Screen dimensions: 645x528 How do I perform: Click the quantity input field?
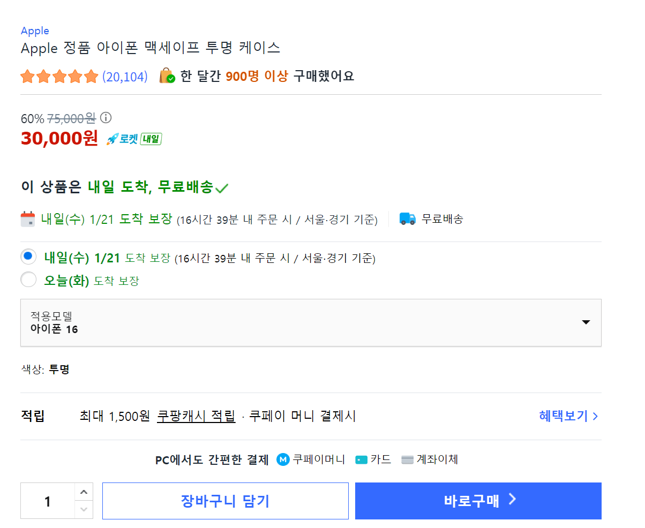(47, 501)
